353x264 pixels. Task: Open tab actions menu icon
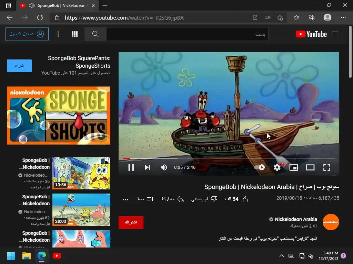(x=8, y=5)
